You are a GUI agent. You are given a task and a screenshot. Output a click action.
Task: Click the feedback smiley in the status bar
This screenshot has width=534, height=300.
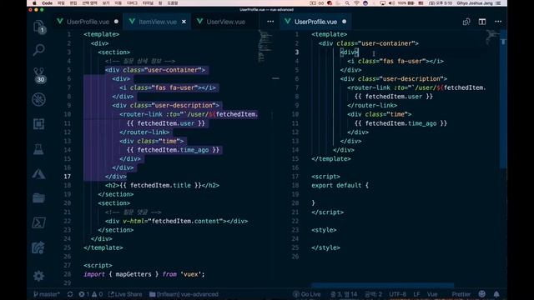pyautogui.click(x=481, y=294)
